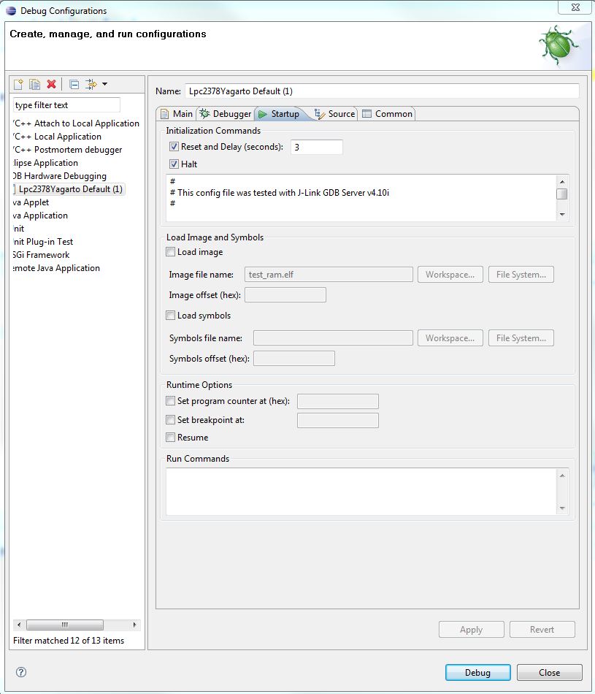Select C++ Postmortem debugger entry
Viewport: 595px width, 694px height.
[x=67, y=150]
